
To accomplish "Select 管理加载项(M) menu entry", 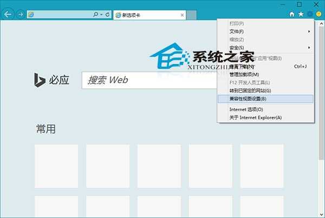I will pos(265,74).
